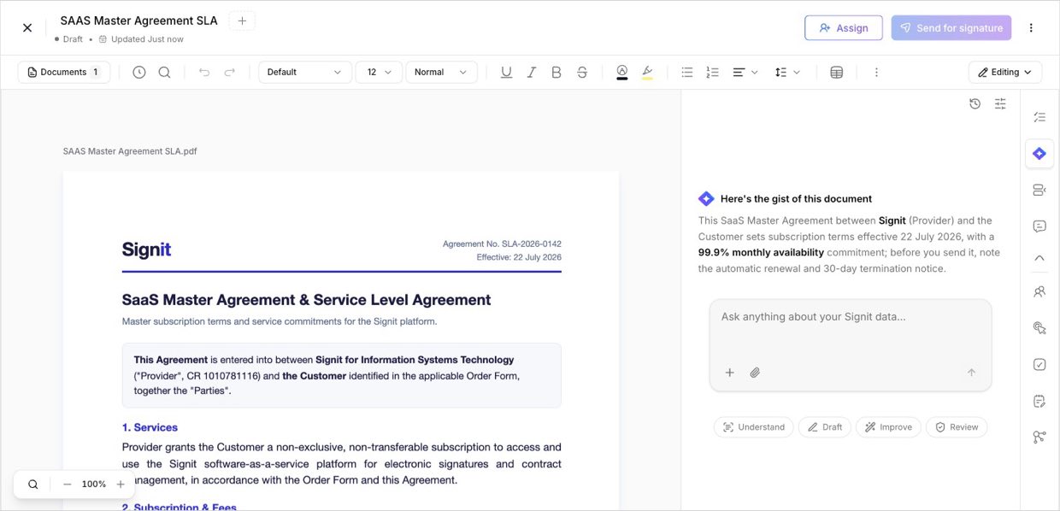
Task: Zoom out with minus button
Action: [67, 485]
